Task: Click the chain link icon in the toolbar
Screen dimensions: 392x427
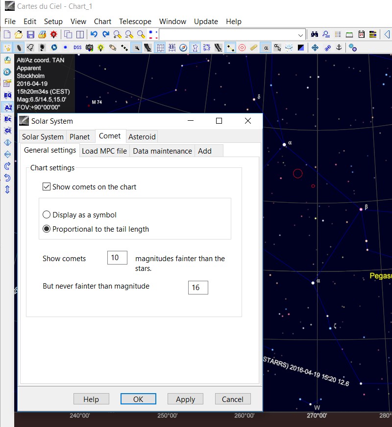Action: point(328,48)
